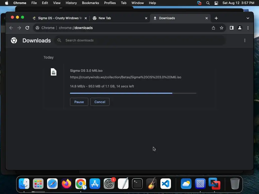Screen dimensions: 259x194
Task: Open the Tab menu
Action: [x=123, y=3]
